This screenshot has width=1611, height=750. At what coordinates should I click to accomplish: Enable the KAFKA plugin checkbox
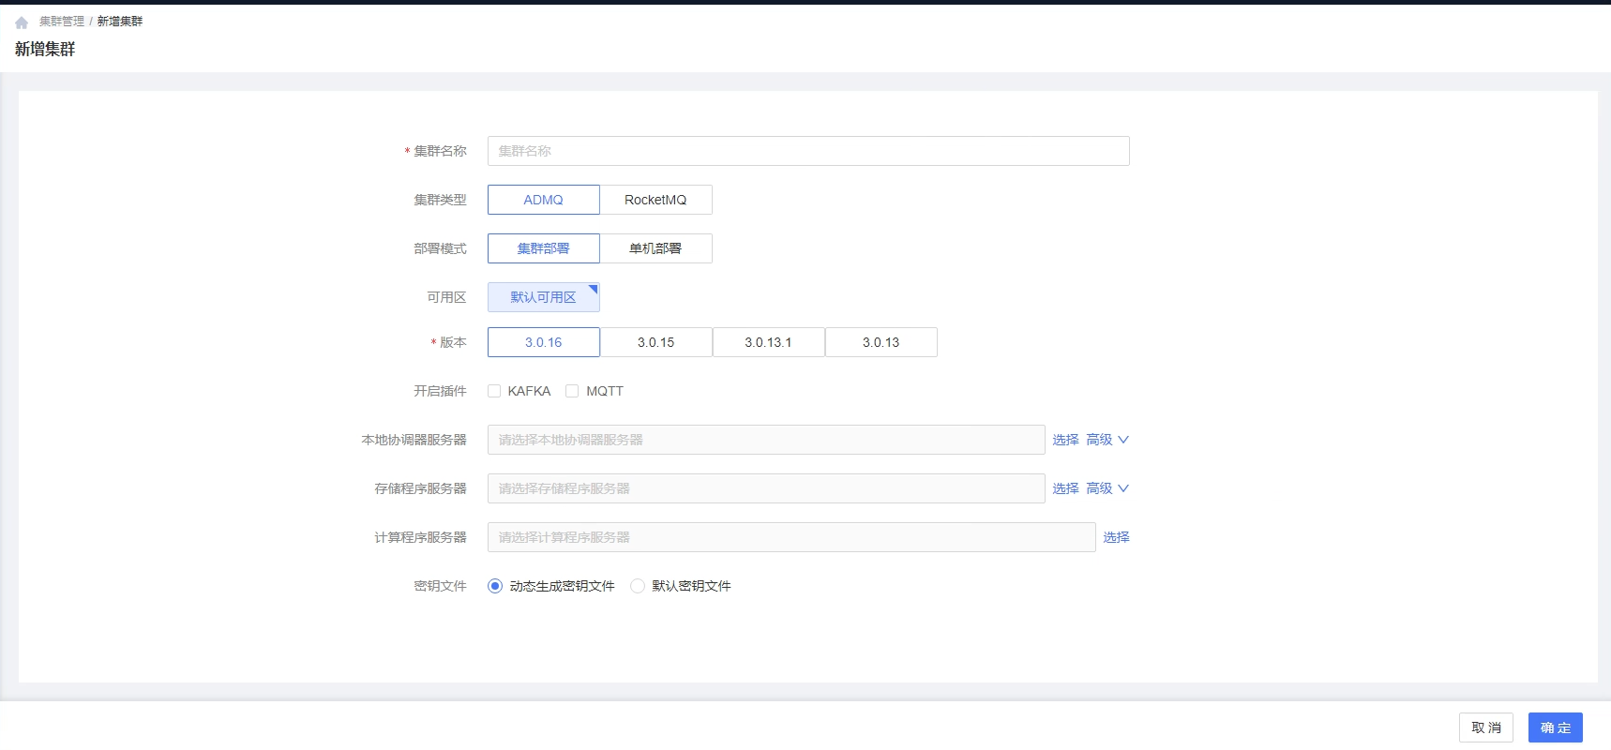coord(494,391)
